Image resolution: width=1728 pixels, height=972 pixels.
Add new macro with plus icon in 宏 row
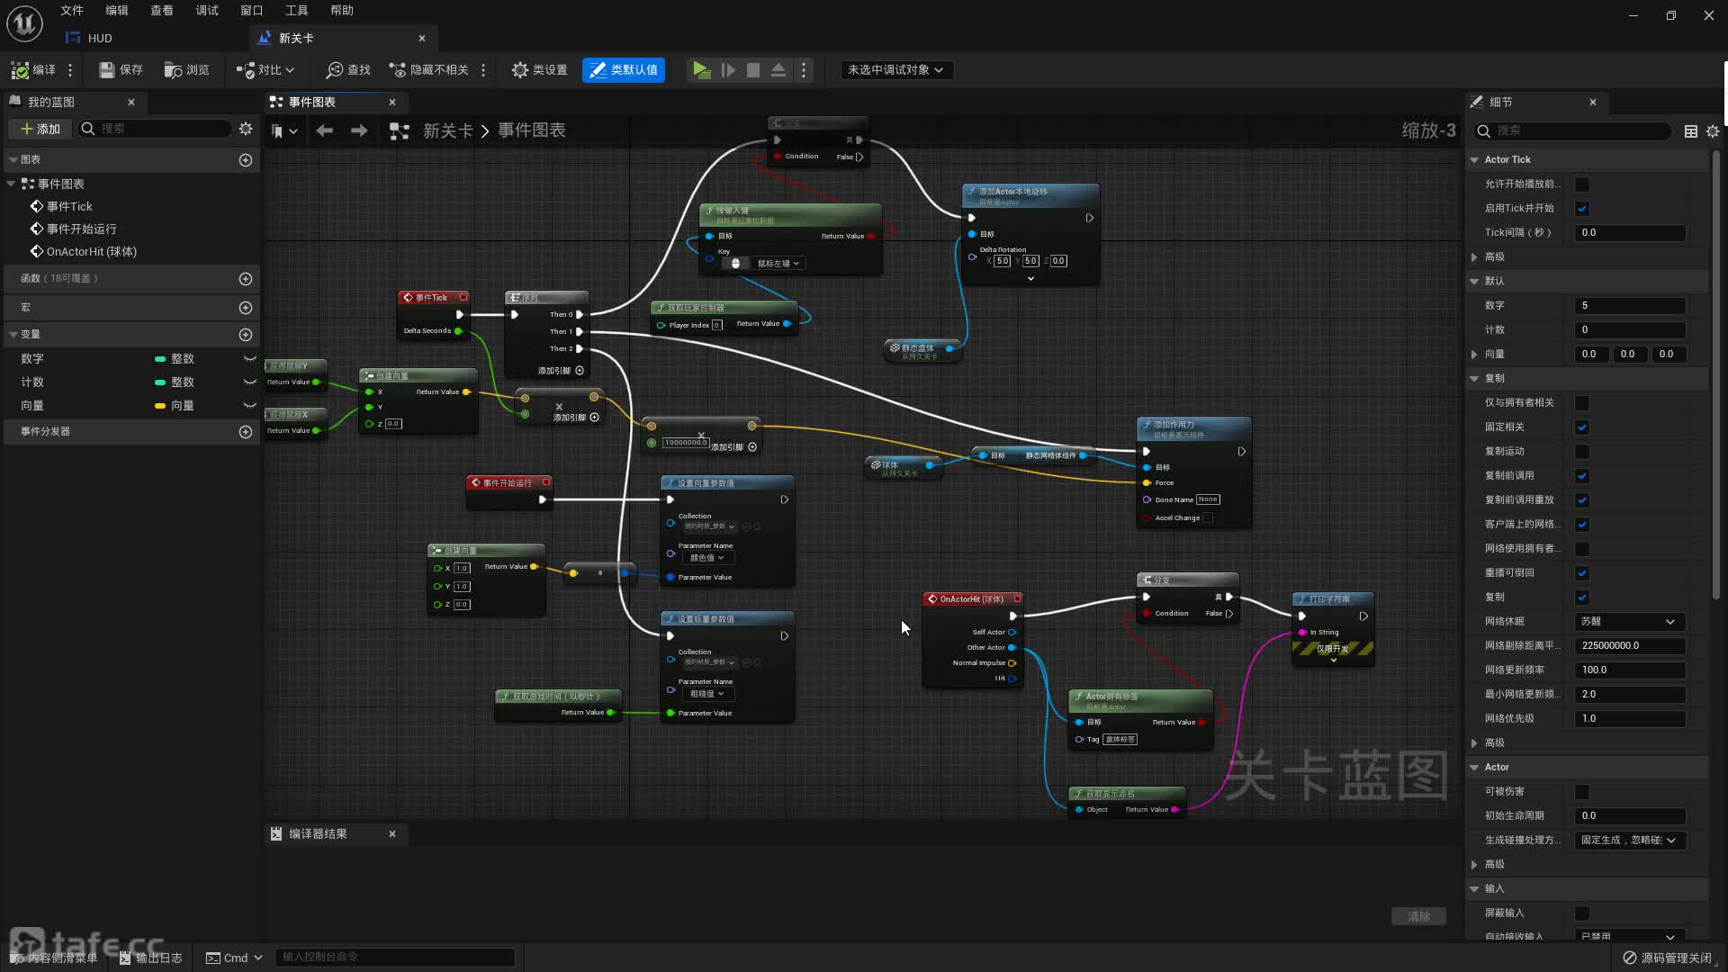(x=245, y=308)
